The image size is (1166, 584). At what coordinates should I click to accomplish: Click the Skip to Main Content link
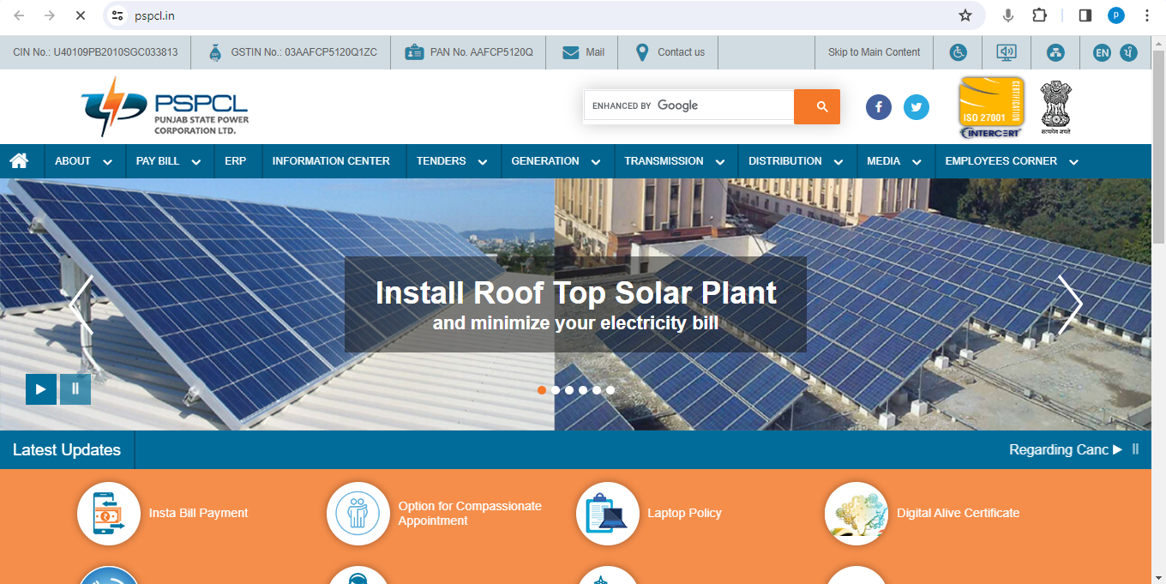[874, 52]
